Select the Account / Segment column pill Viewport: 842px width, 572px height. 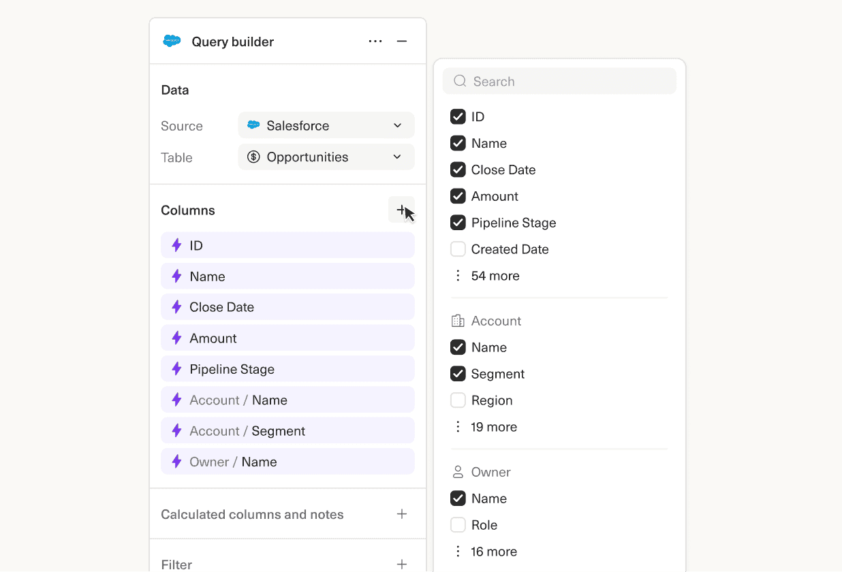[287, 431]
